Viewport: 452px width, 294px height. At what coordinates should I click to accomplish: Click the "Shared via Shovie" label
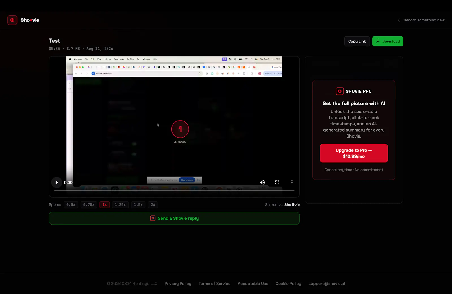(x=282, y=205)
